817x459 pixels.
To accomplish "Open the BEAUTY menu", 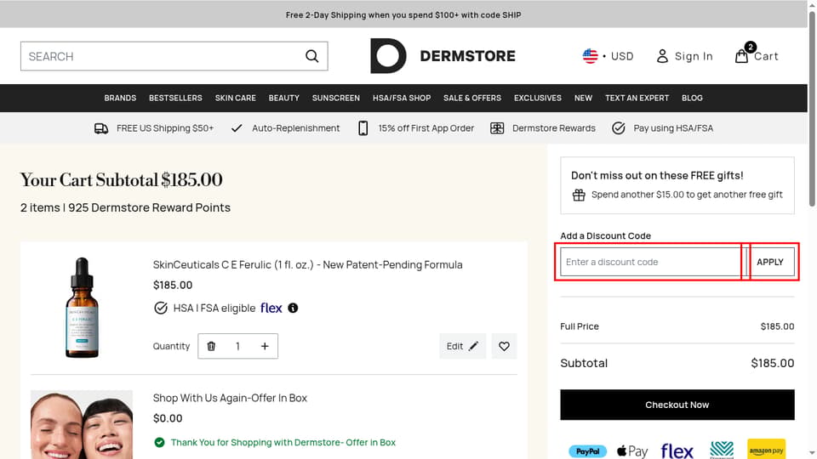I will click(284, 98).
